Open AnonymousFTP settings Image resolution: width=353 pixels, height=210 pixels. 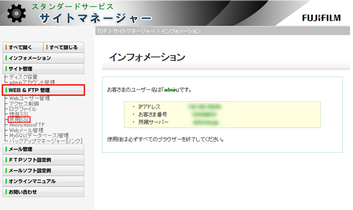click(x=27, y=125)
